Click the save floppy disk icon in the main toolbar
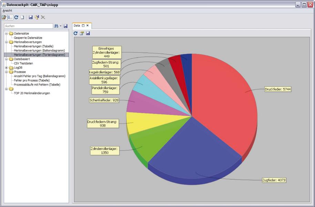The image size is (315, 207). pyautogui.click(x=31, y=17)
